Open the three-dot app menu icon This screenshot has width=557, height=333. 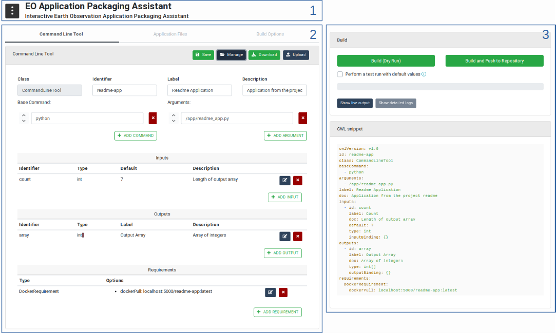(x=12, y=11)
